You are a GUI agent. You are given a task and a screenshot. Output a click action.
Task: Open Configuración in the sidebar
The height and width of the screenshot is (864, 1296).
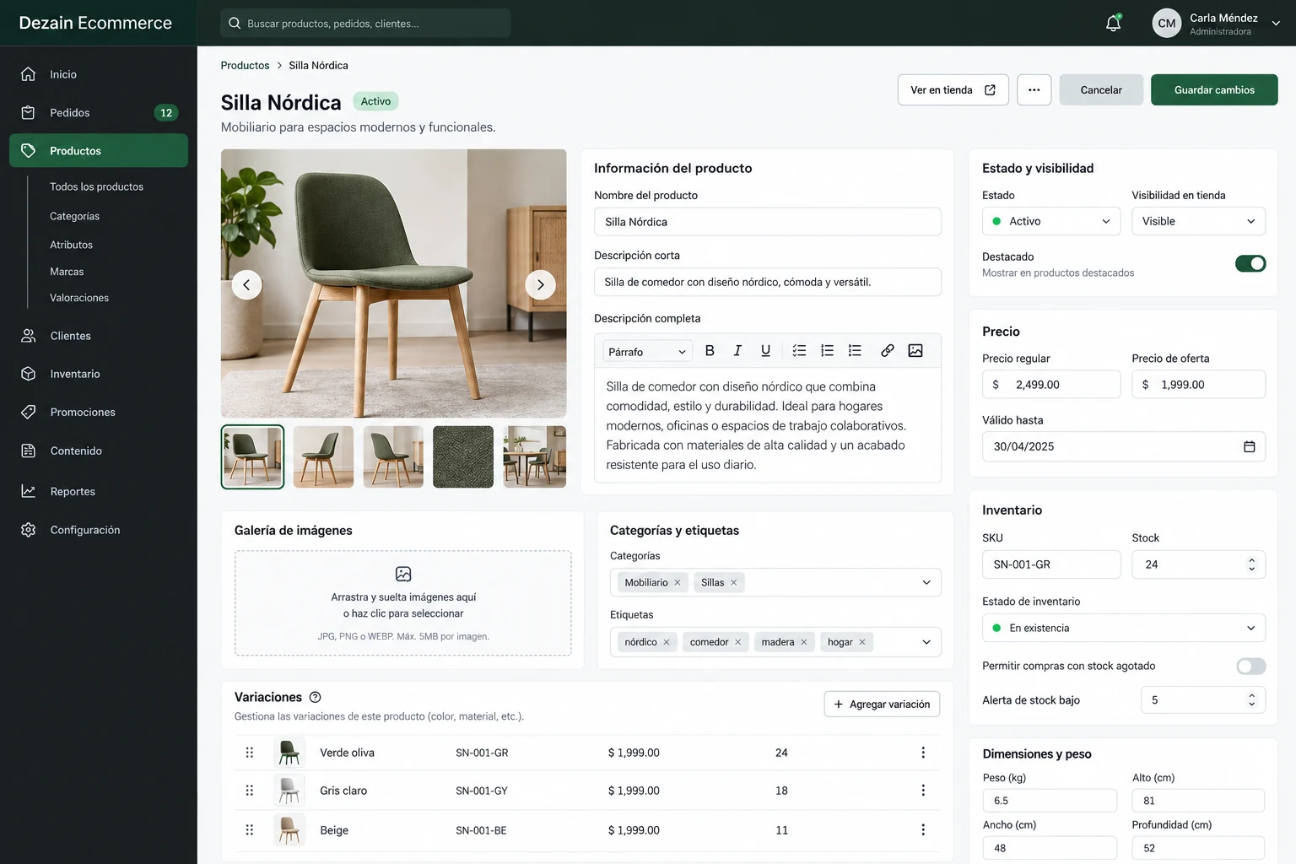[x=99, y=530]
